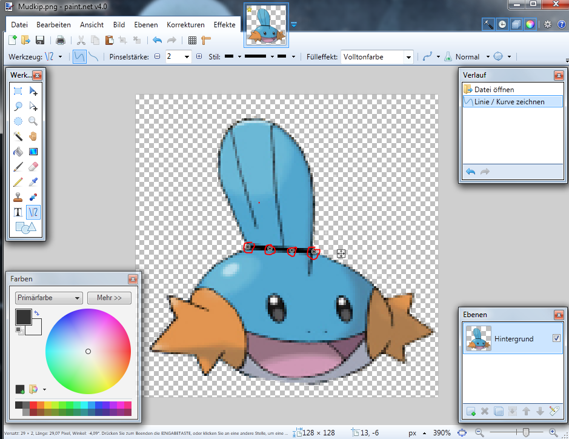The image size is (569, 439).
Task: Open the Ansicht menu
Action: pyautogui.click(x=92, y=25)
